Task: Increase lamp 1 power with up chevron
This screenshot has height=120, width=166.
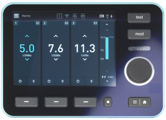Action: pyautogui.click(x=27, y=36)
